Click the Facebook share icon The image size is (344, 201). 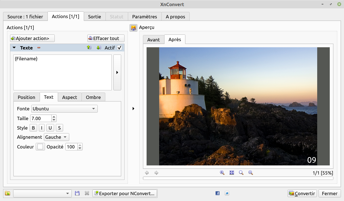point(218,193)
